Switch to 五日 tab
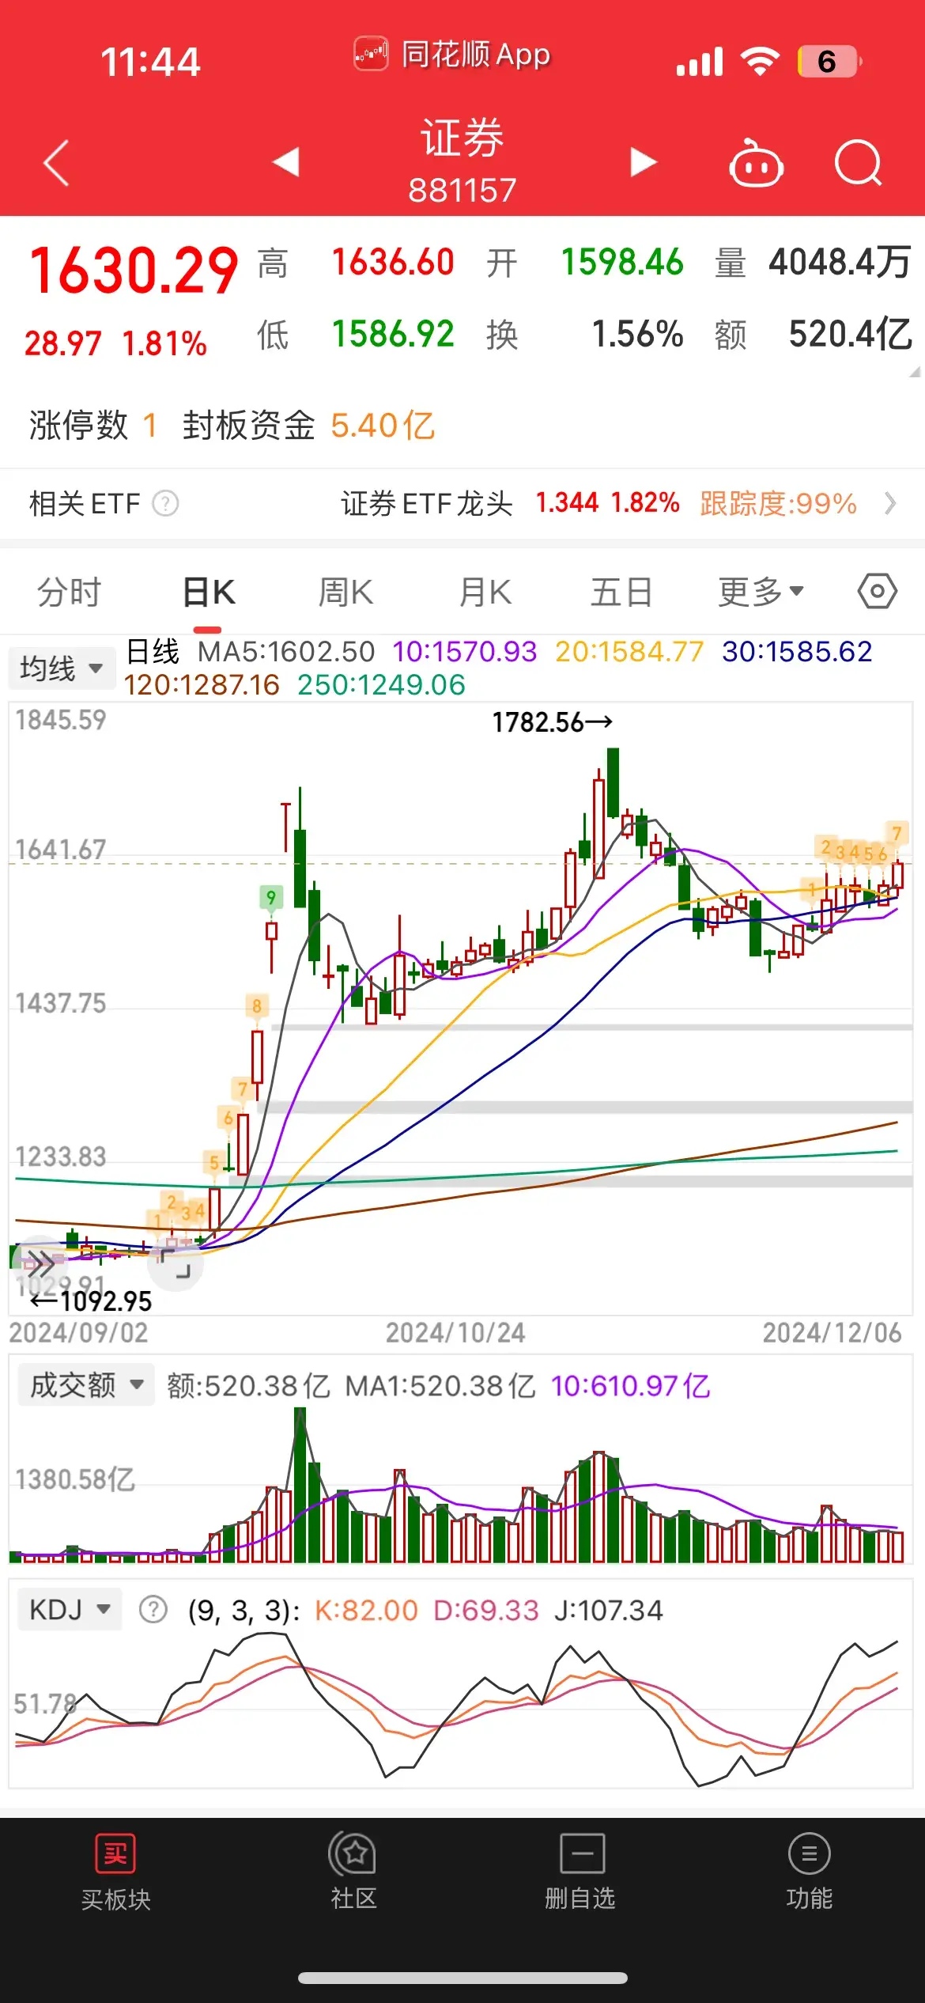 (x=621, y=592)
